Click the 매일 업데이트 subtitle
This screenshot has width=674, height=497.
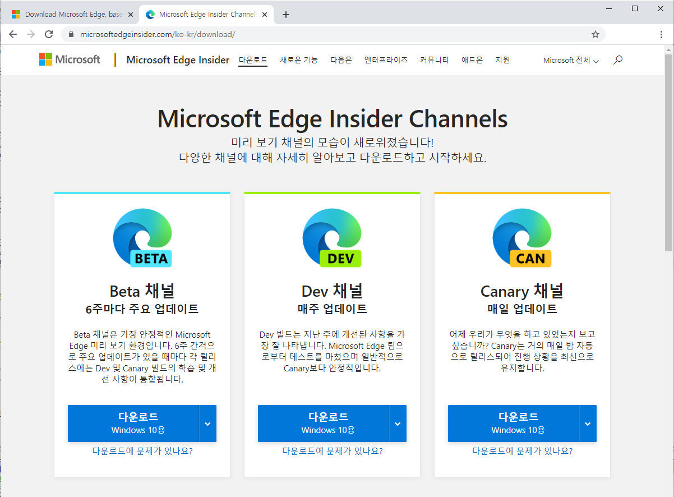[522, 309]
